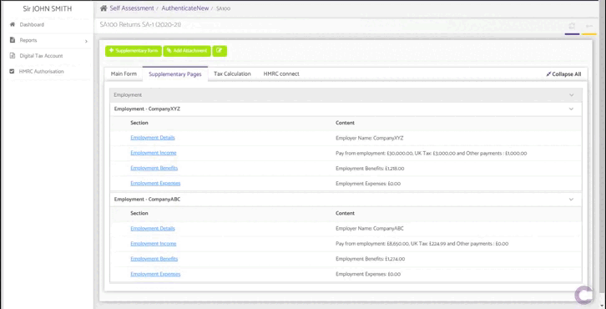Open Employment Benefits link for CompanyXYZ
This screenshot has height=309, width=606.
click(154, 168)
